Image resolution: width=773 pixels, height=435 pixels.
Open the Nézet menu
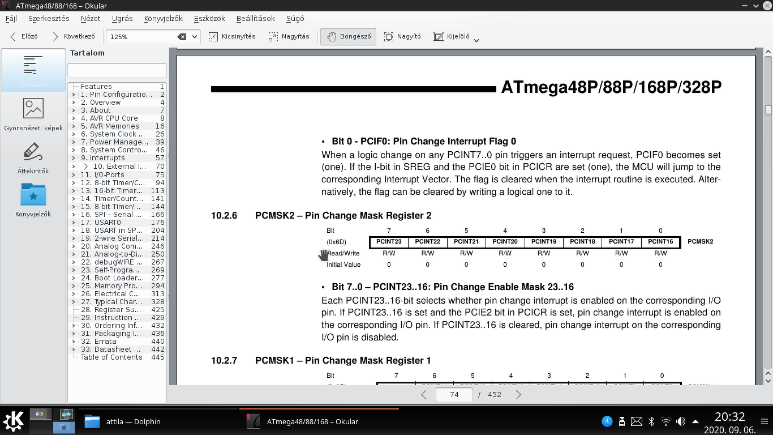click(91, 18)
